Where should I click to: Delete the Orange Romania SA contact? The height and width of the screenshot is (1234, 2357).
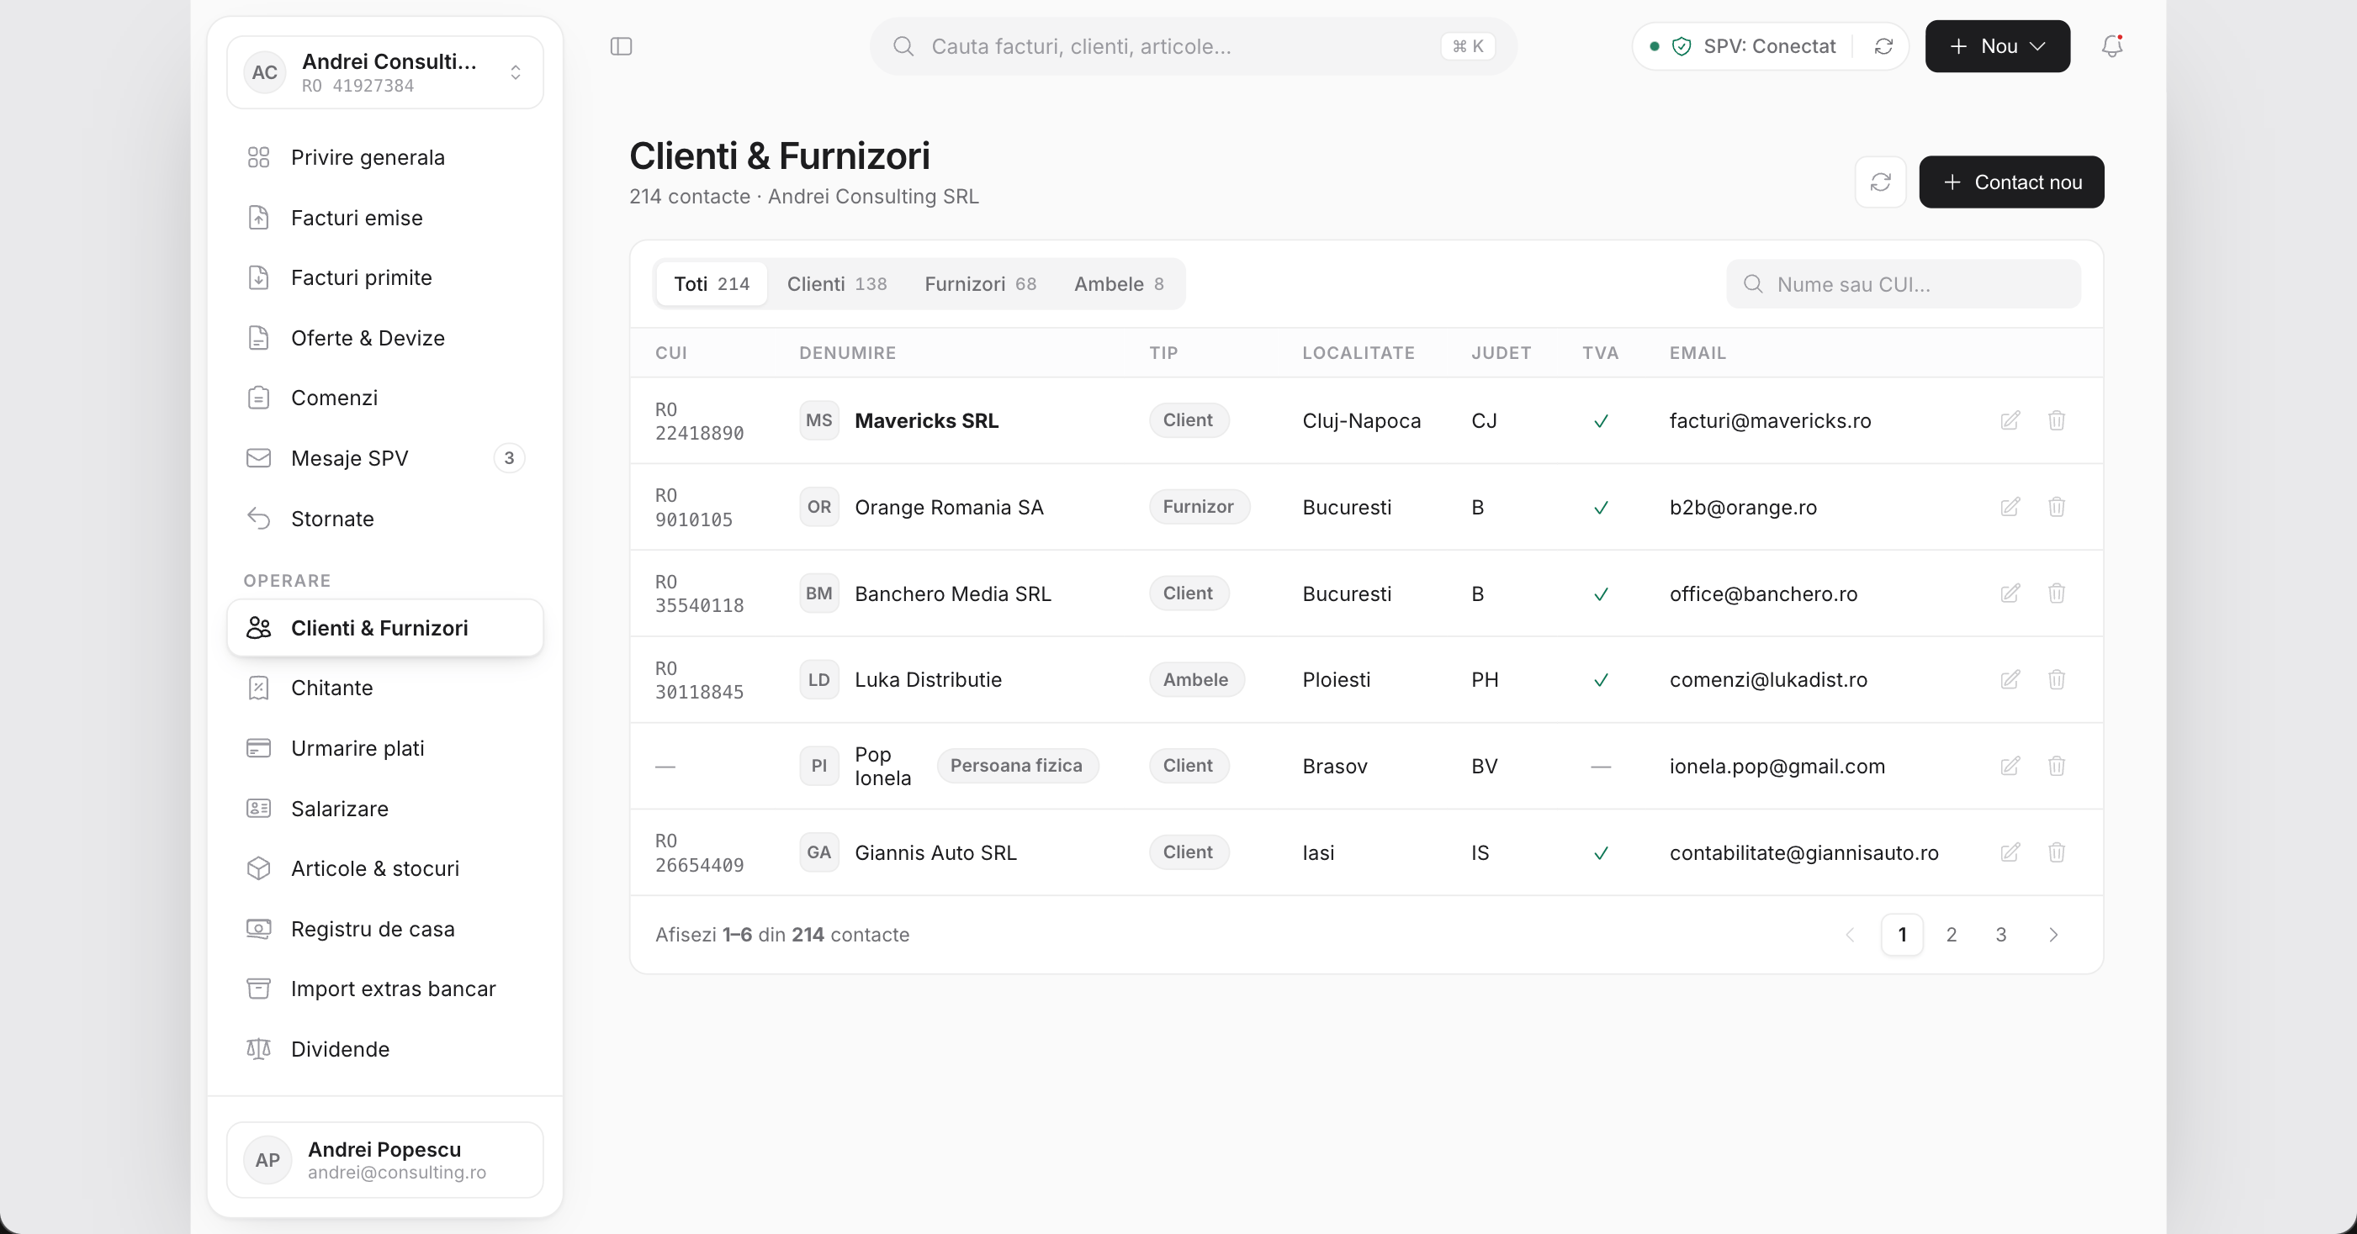coord(2056,508)
